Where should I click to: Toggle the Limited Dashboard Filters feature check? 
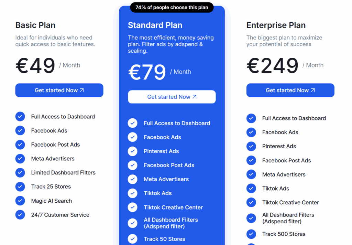point(20,173)
